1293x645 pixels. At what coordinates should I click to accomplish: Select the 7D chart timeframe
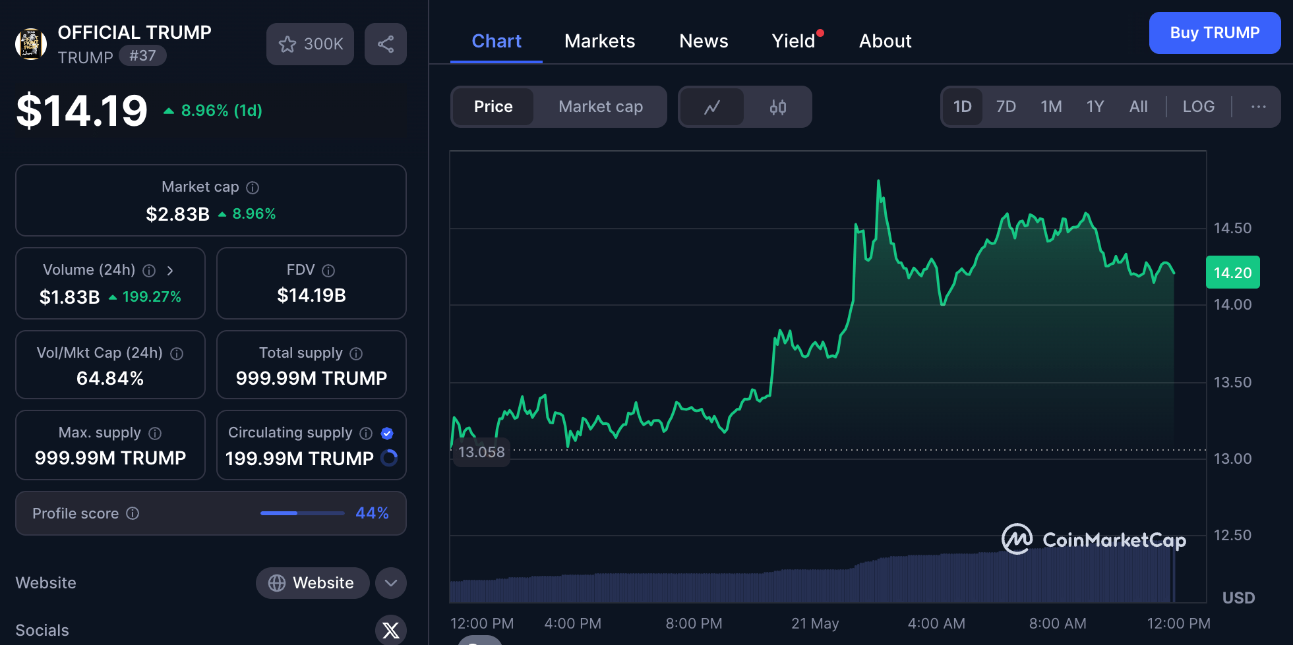(1006, 106)
